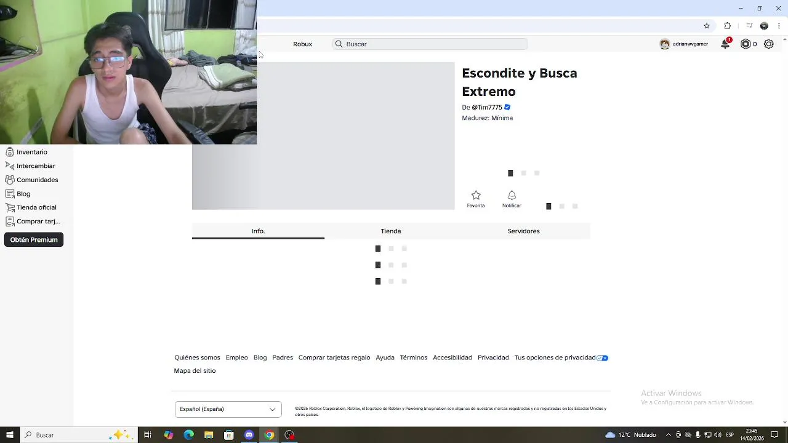The height and width of the screenshot is (443, 788).
Task: Open the Roblox settings gear icon
Action: 768,44
